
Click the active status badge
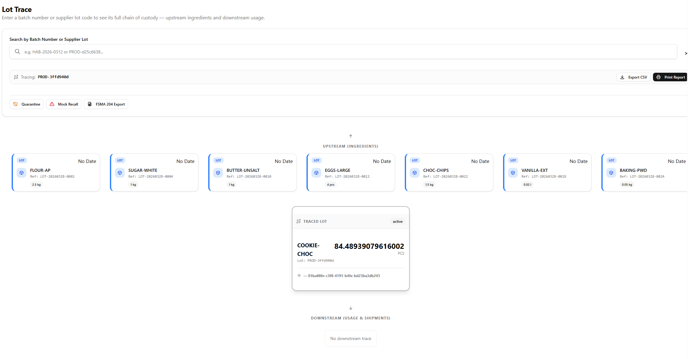pos(397,221)
